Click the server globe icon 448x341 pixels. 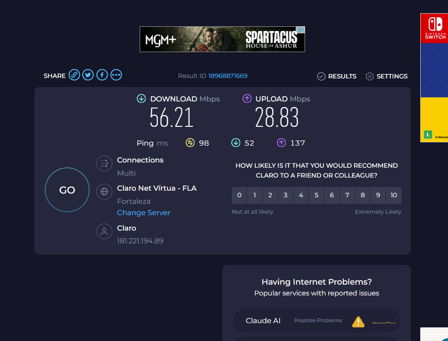tap(104, 192)
